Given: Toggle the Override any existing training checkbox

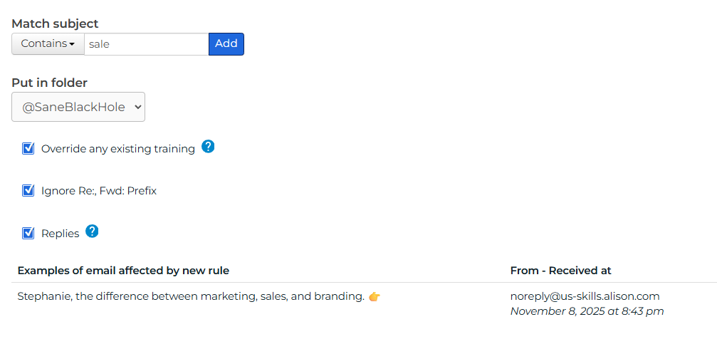Looking at the screenshot, I should pyautogui.click(x=28, y=148).
